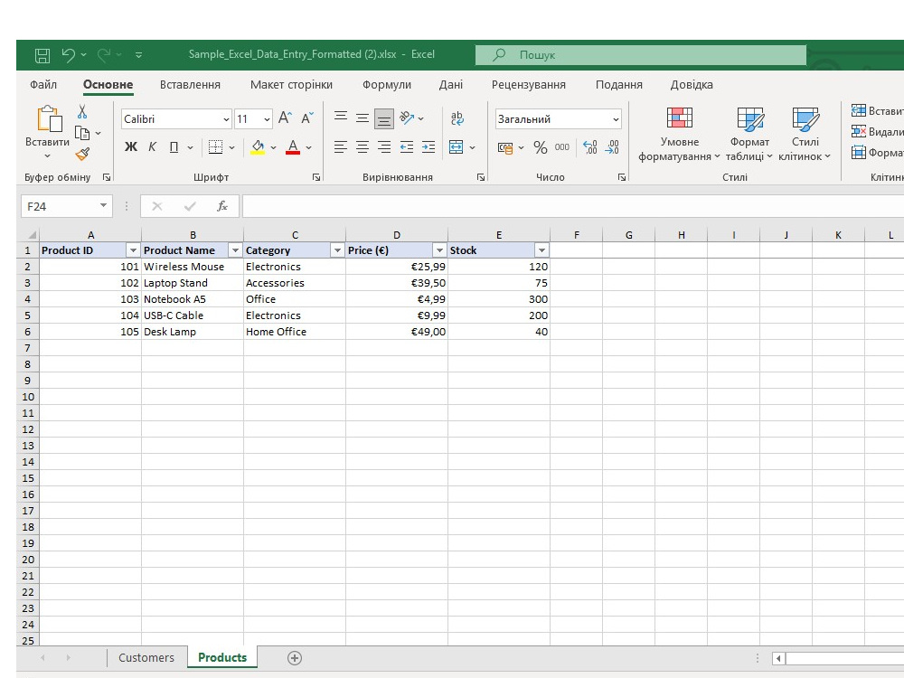
Task: Open Вирівнювання dialog launcher
Action: [481, 177]
